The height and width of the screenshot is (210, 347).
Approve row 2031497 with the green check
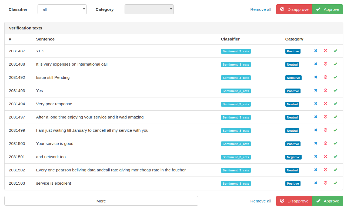click(x=335, y=117)
